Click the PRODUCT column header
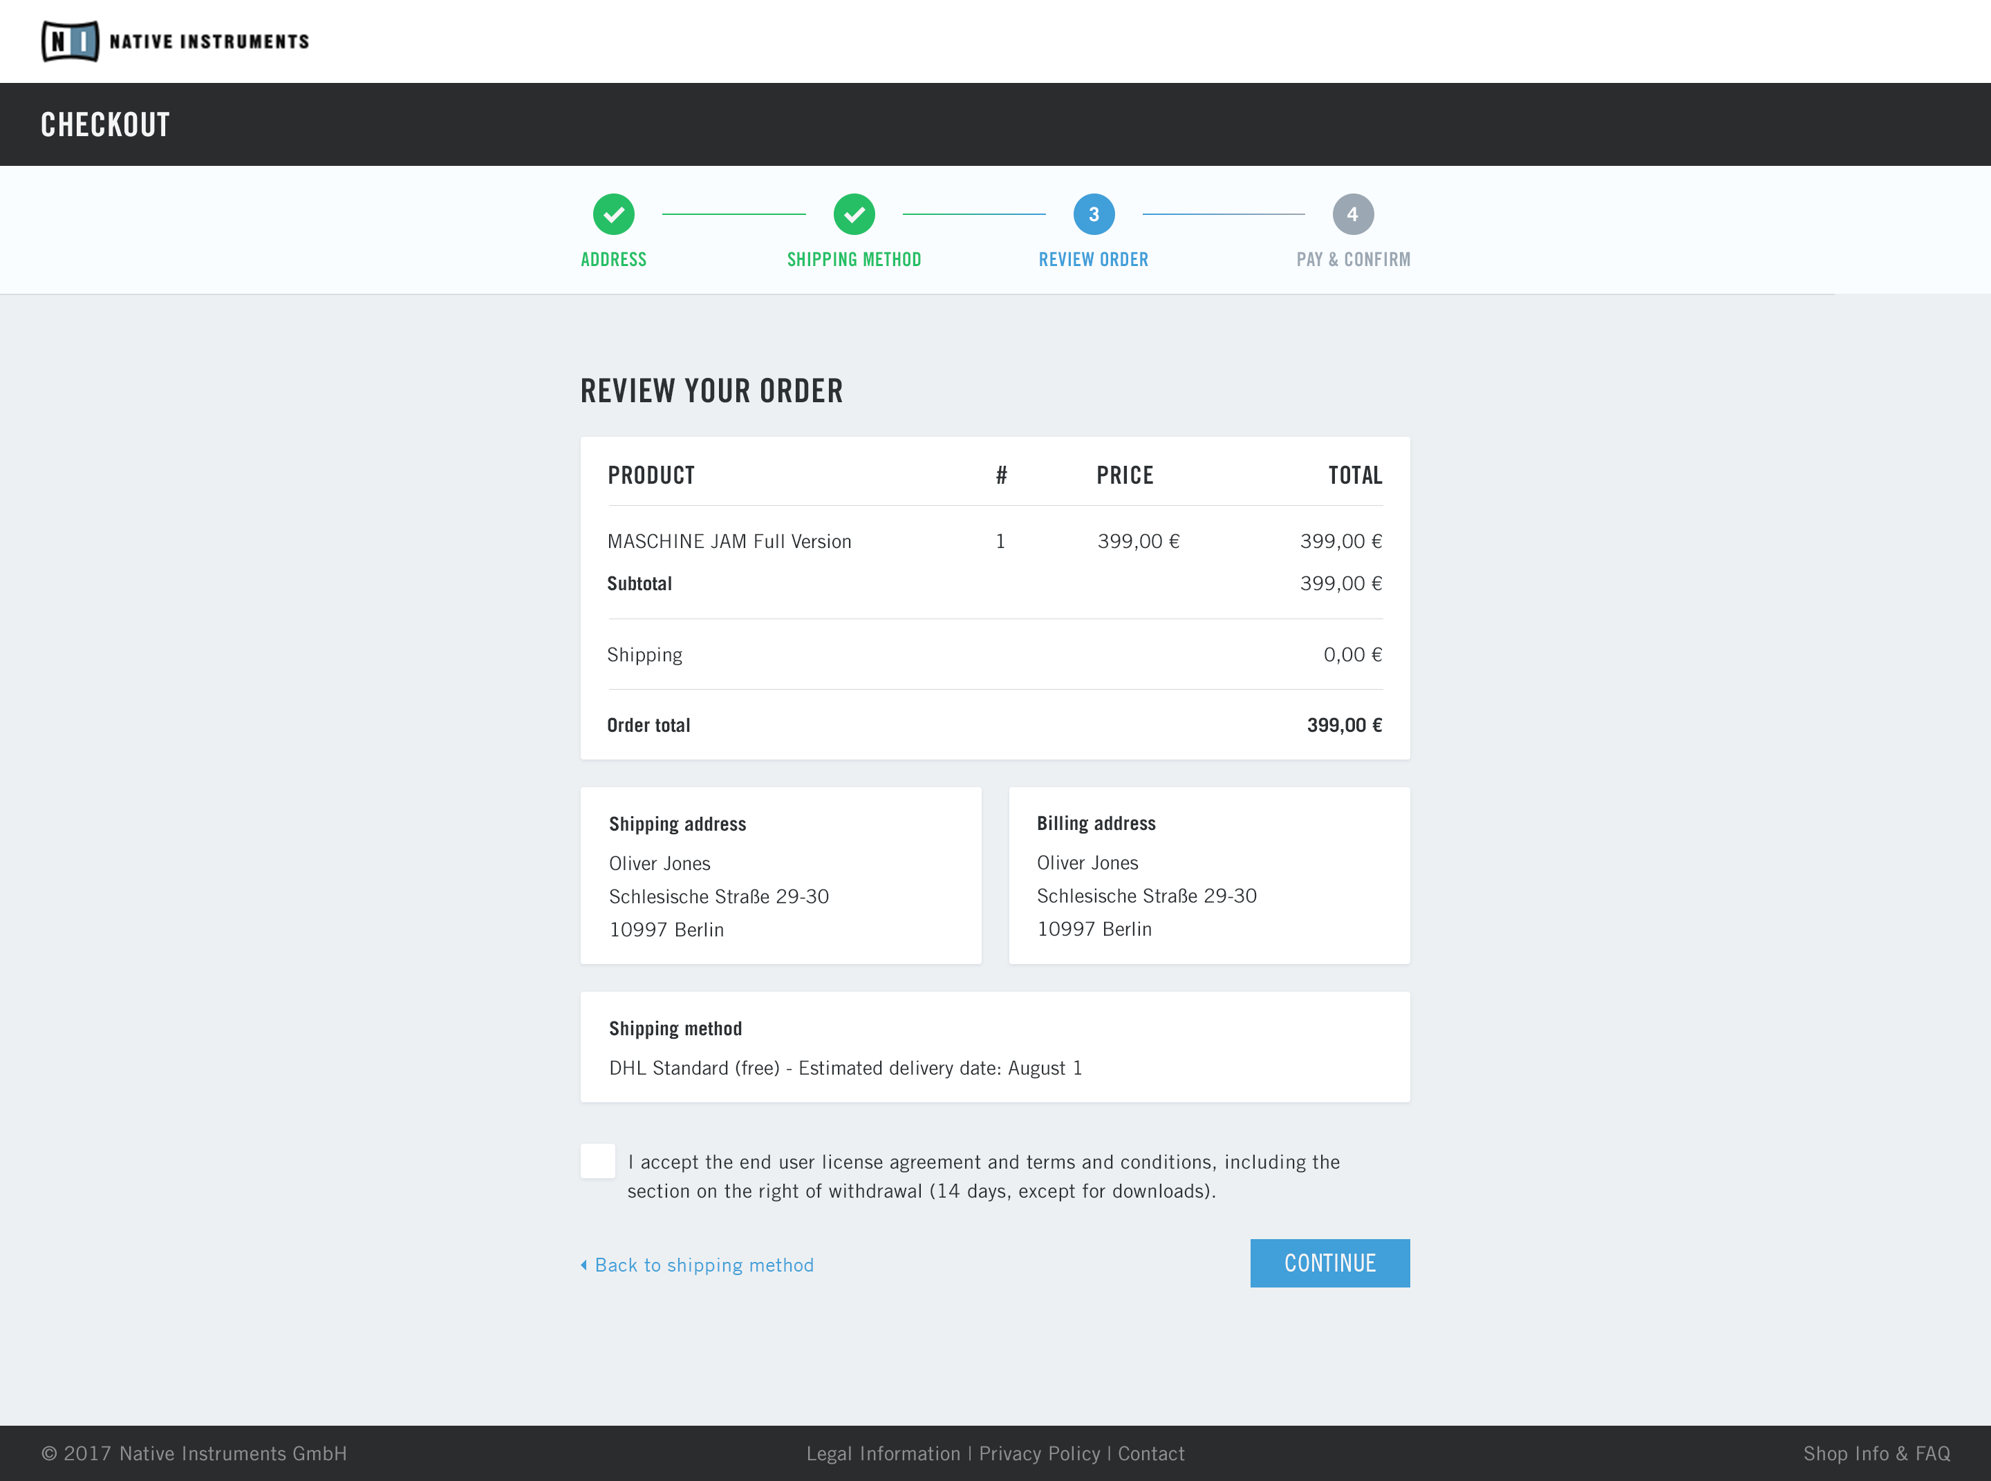This screenshot has height=1481, width=1991. [x=651, y=475]
